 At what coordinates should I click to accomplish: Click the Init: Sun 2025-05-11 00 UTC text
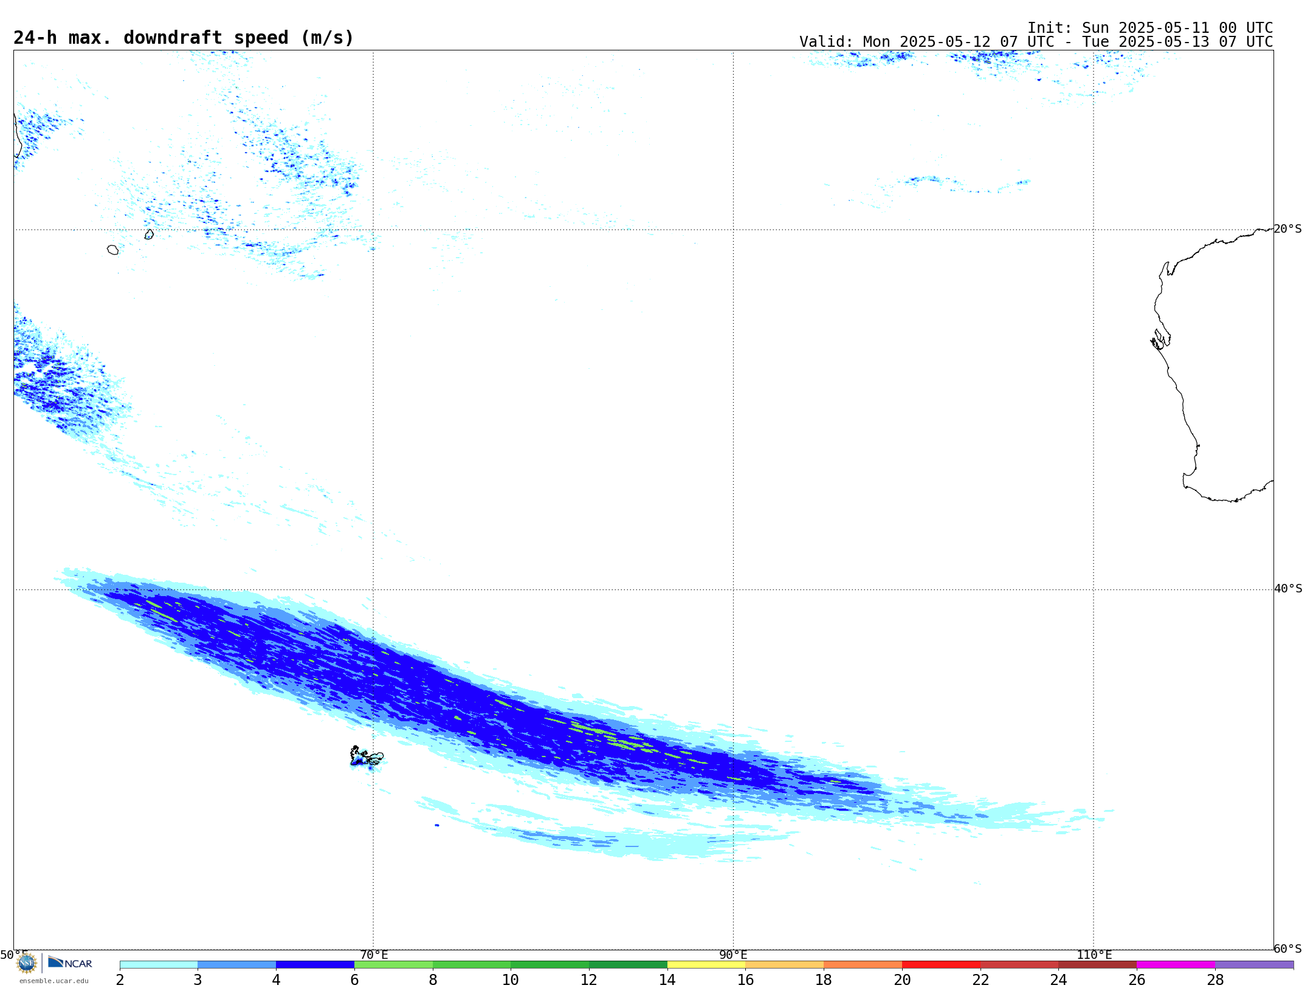(1149, 28)
